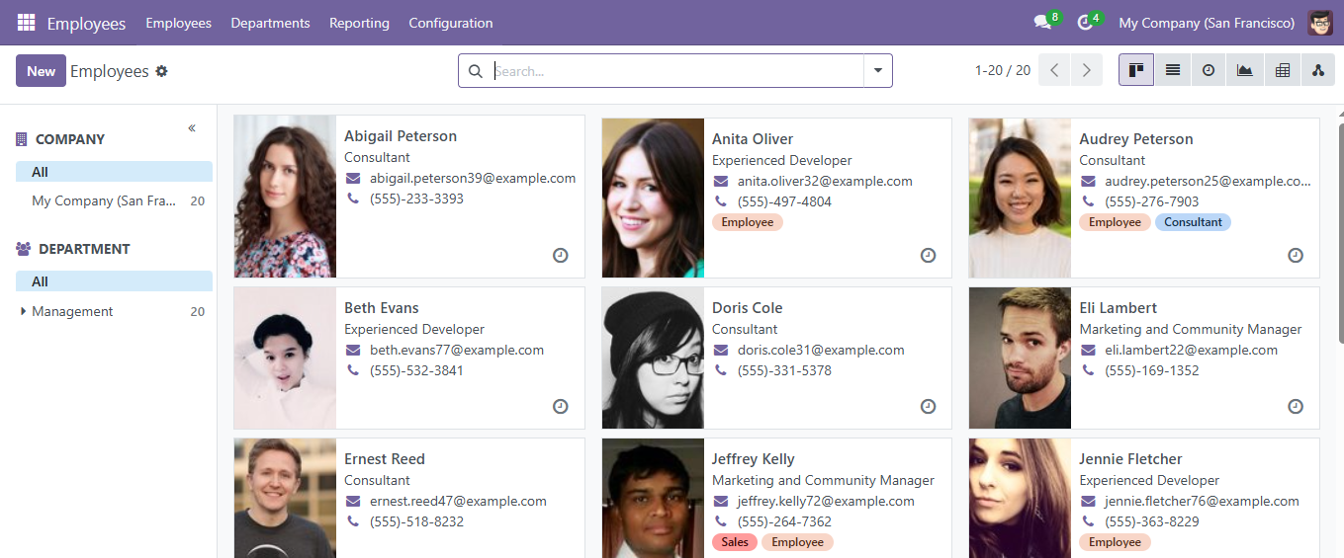The image size is (1344, 558).
Task: Click the New employee button
Action: [x=41, y=71]
